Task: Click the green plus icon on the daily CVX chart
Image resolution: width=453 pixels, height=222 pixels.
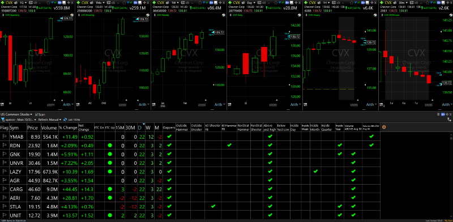Action: pos(229,3)
